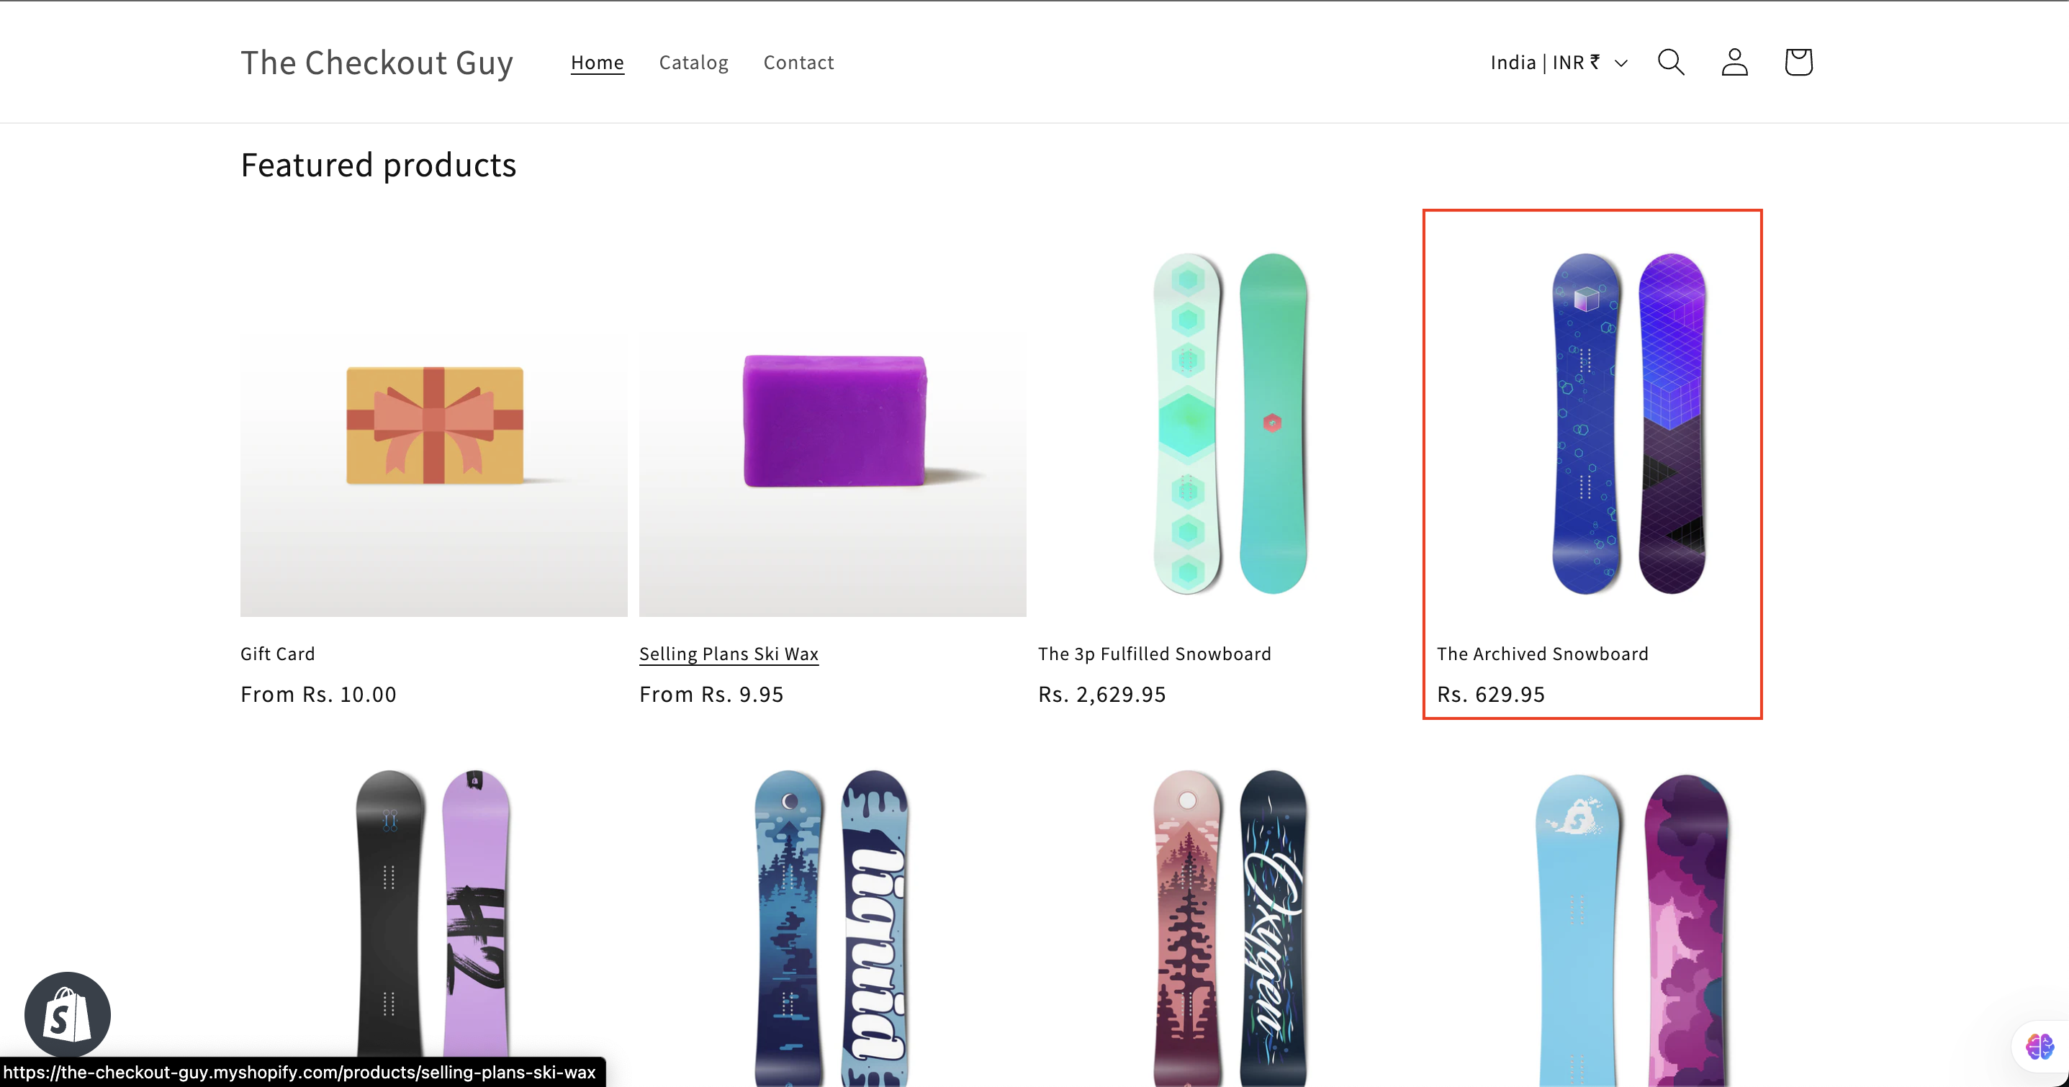
Task: Go to the Home menu item
Action: click(597, 63)
